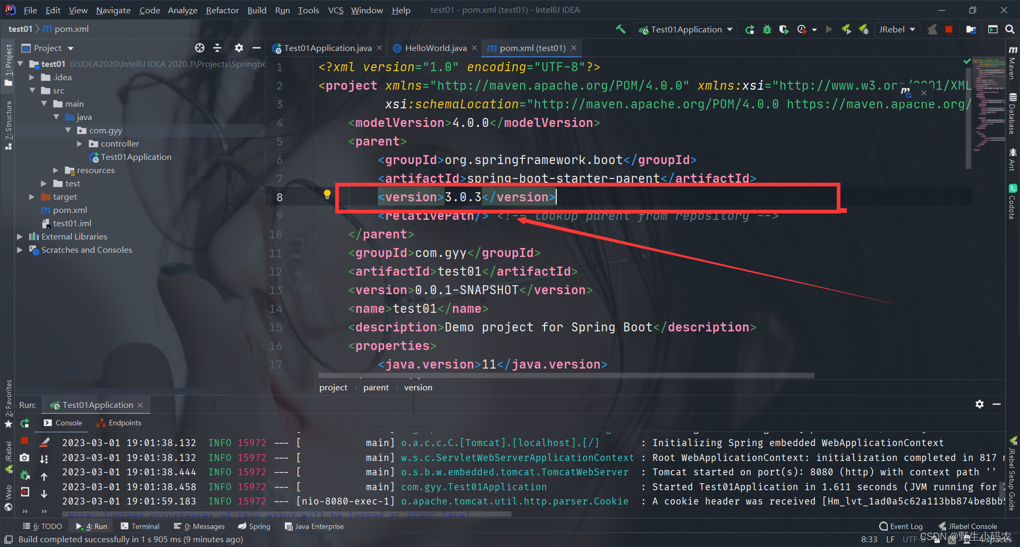
Task: Open Test01Application run configuration dropdown
Action: (686, 29)
